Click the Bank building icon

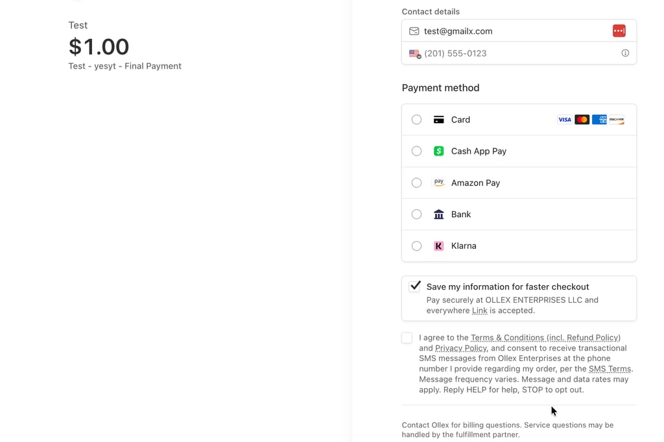point(438,215)
